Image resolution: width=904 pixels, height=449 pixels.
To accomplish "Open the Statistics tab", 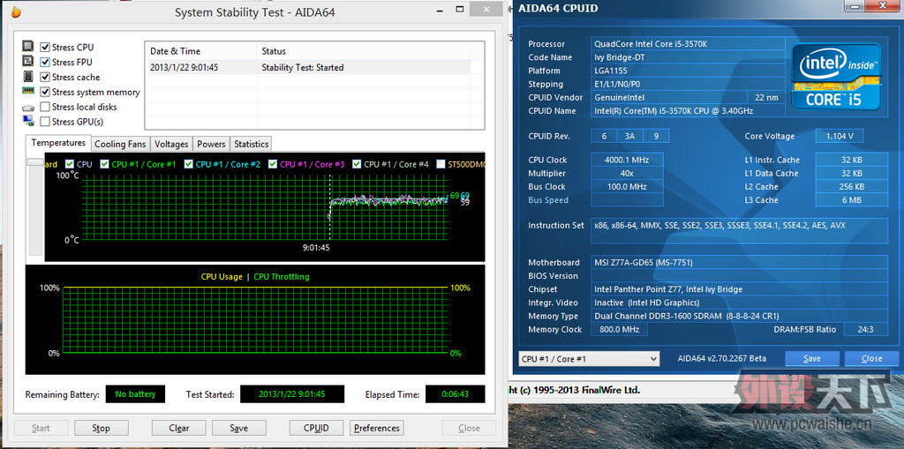I will 251,144.
